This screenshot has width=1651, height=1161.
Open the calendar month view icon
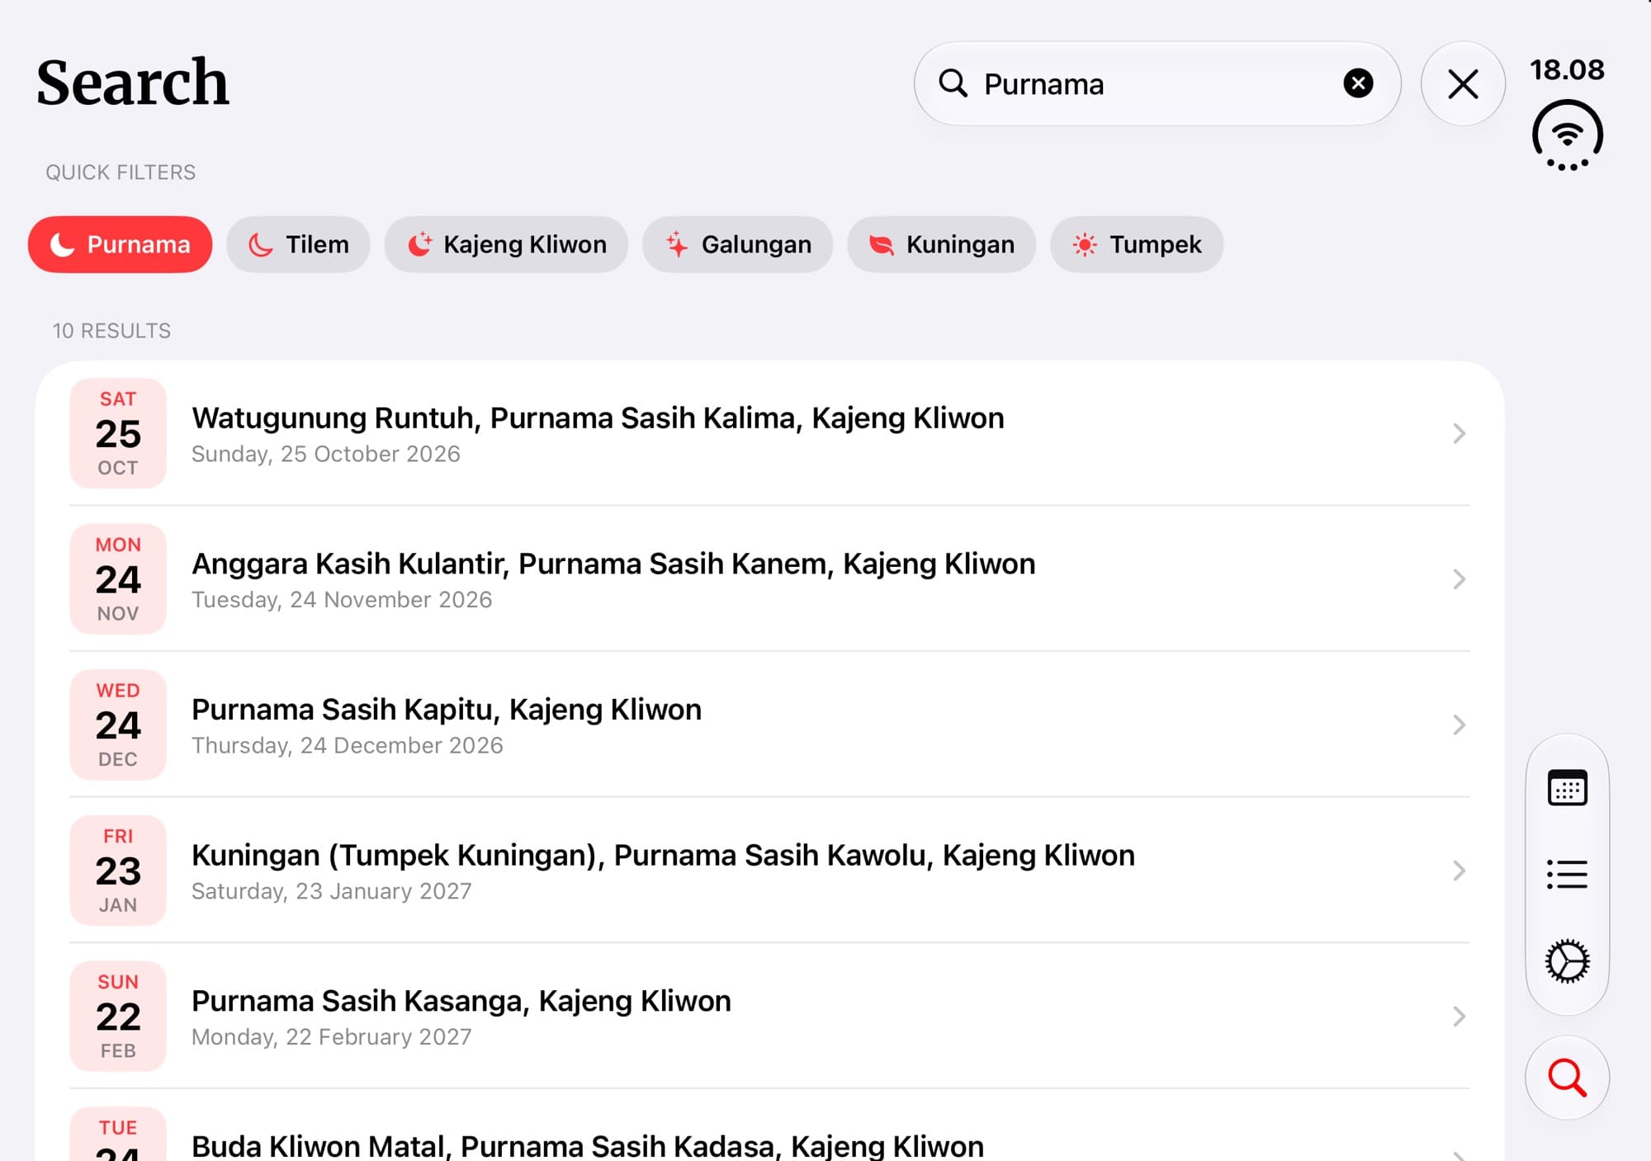pyautogui.click(x=1567, y=787)
